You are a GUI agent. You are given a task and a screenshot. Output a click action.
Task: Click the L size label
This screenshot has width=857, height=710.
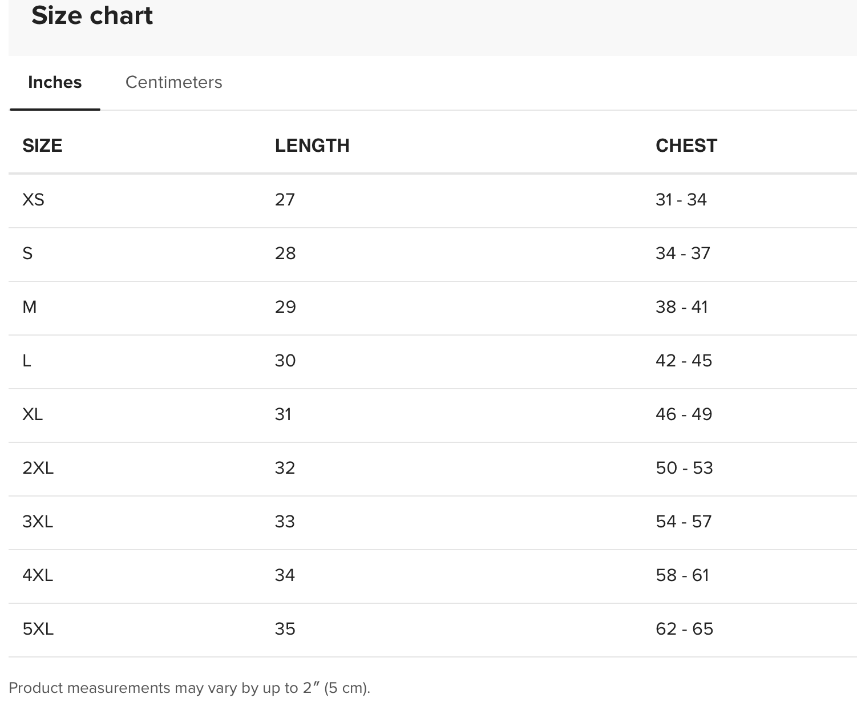click(27, 361)
